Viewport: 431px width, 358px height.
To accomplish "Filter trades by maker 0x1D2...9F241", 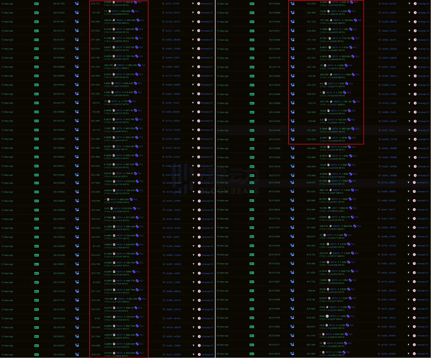I will pos(409,345).
